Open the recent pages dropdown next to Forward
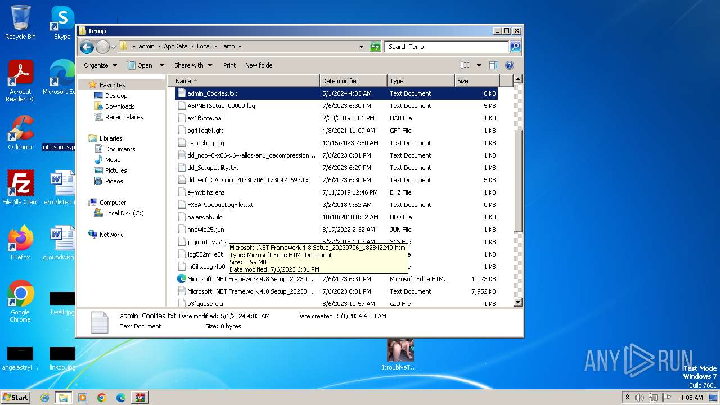The image size is (720, 405). pos(113,47)
